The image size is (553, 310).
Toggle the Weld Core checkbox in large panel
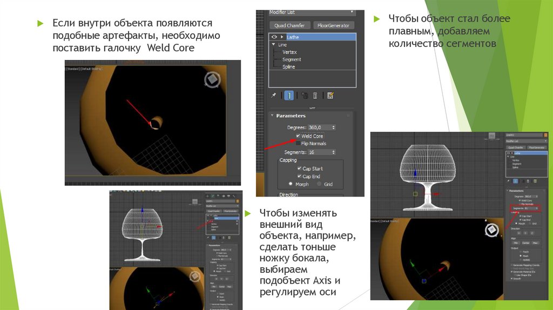pyautogui.click(x=298, y=136)
